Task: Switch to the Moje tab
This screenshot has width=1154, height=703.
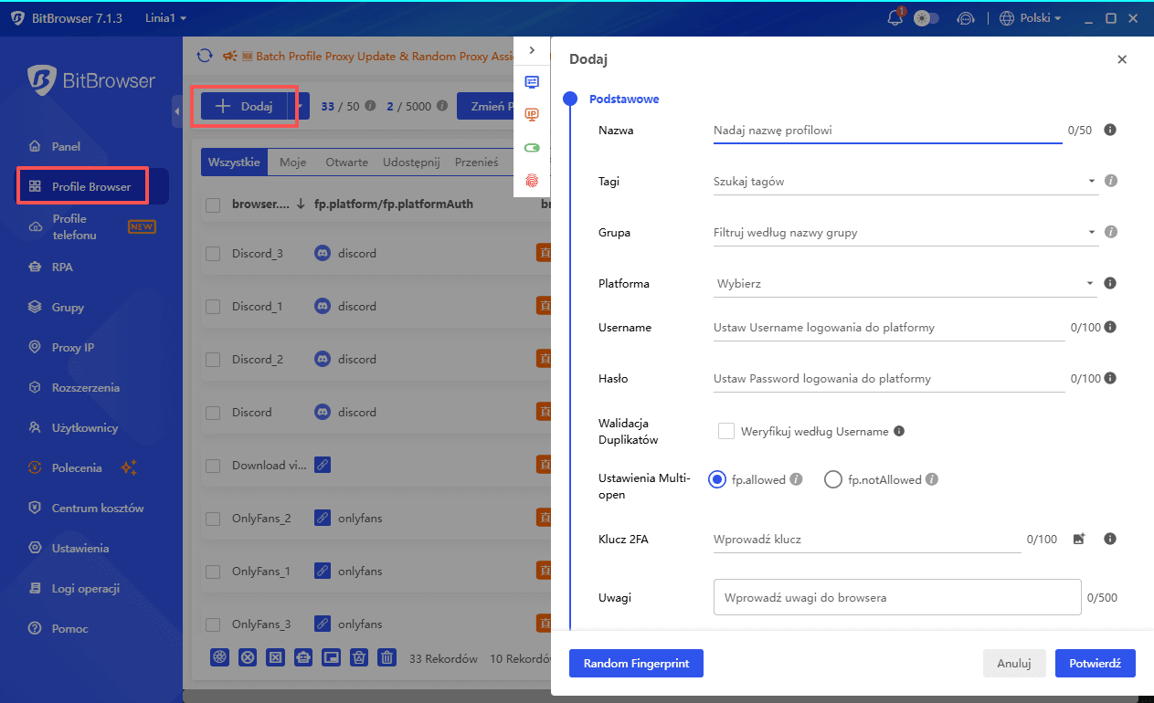Action: click(293, 163)
